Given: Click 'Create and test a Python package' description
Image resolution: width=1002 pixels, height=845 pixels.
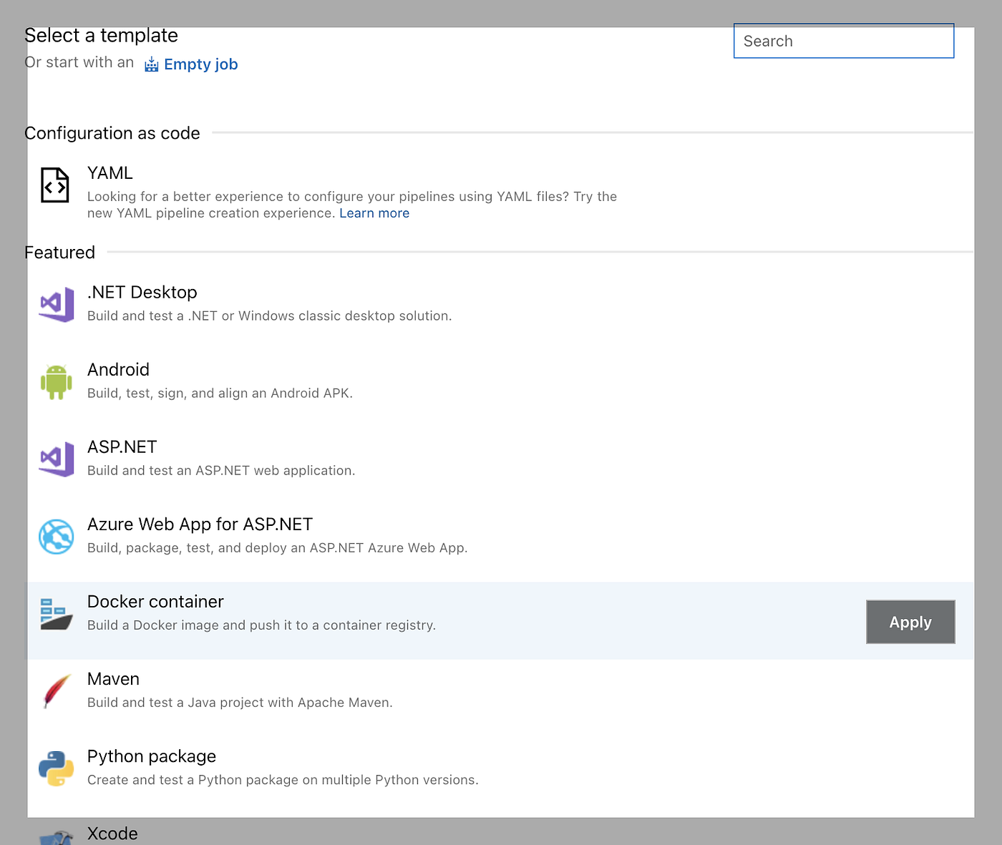Looking at the screenshot, I should (283, 780).
